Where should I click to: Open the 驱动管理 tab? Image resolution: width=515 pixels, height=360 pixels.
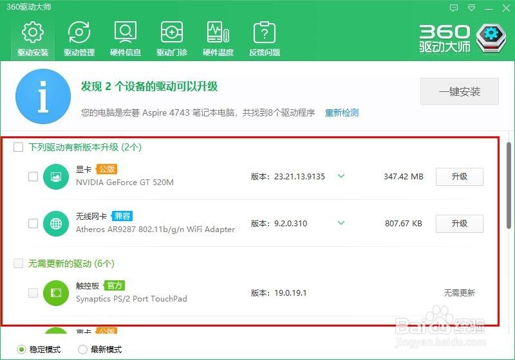(x=79, y=39)
